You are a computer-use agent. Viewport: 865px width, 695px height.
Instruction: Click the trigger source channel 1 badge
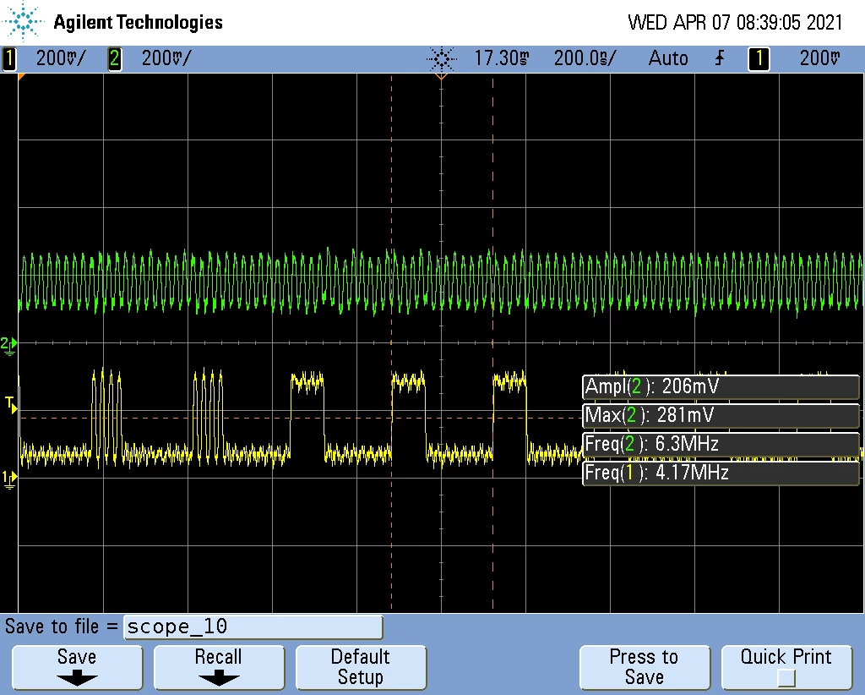coord(759,58)
